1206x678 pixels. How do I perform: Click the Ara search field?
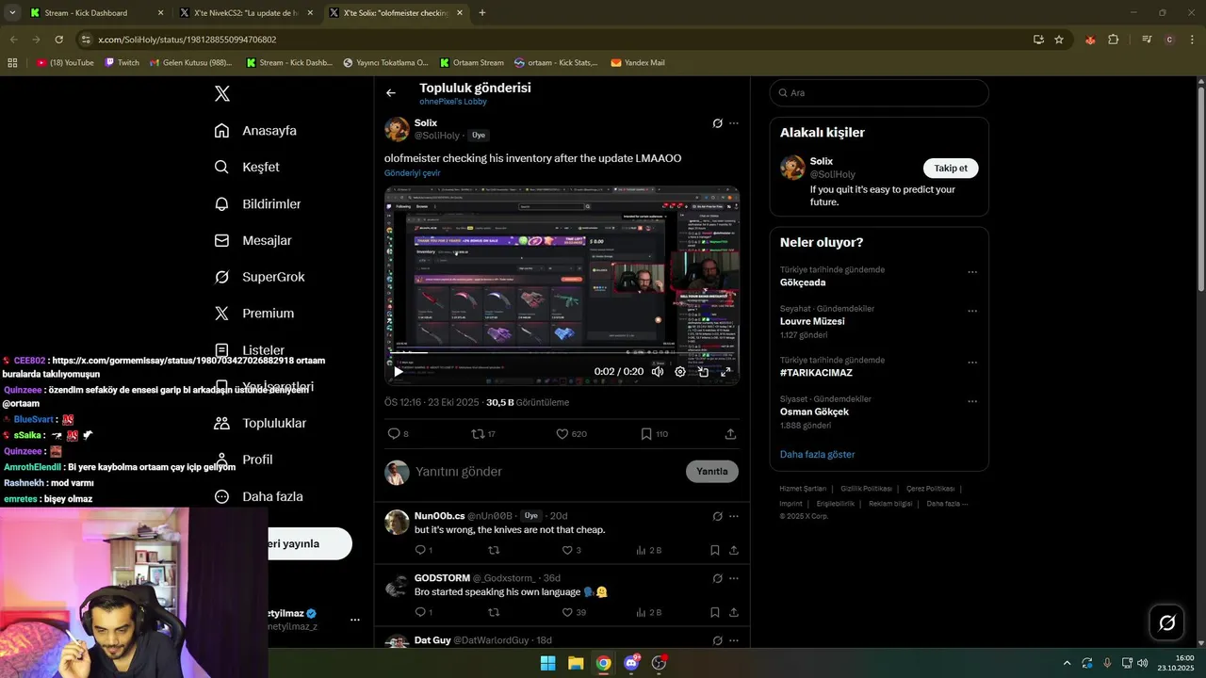coord(879,93)
